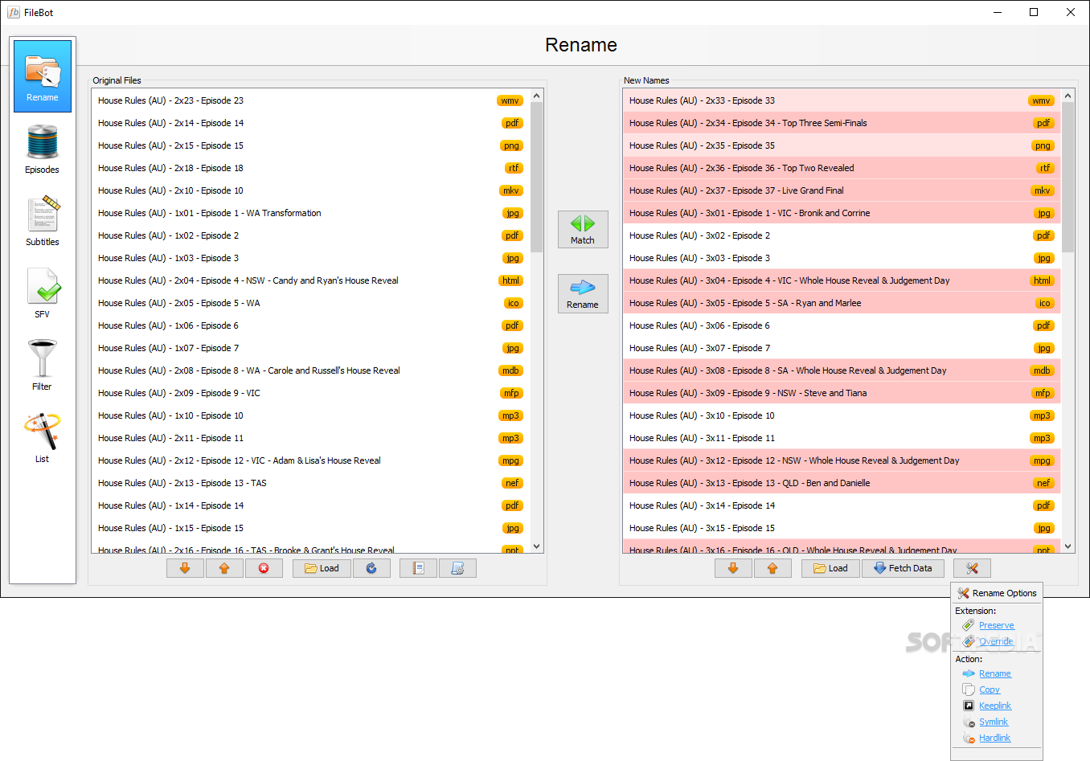Choose Symlink action in options popup
The image size is (1090, 761).
(x=994, y=722)
